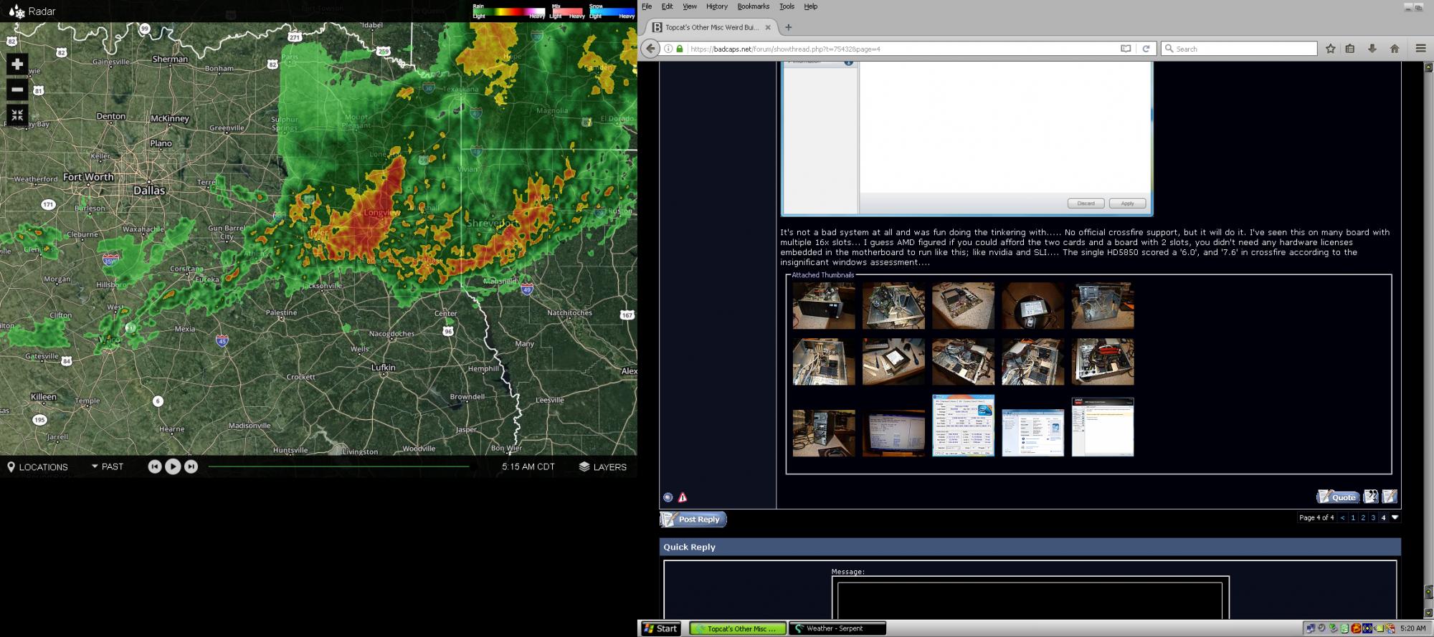1434x637 pixels.
Task: Go to previous page arrow
Action: [x=1343, y=517]
